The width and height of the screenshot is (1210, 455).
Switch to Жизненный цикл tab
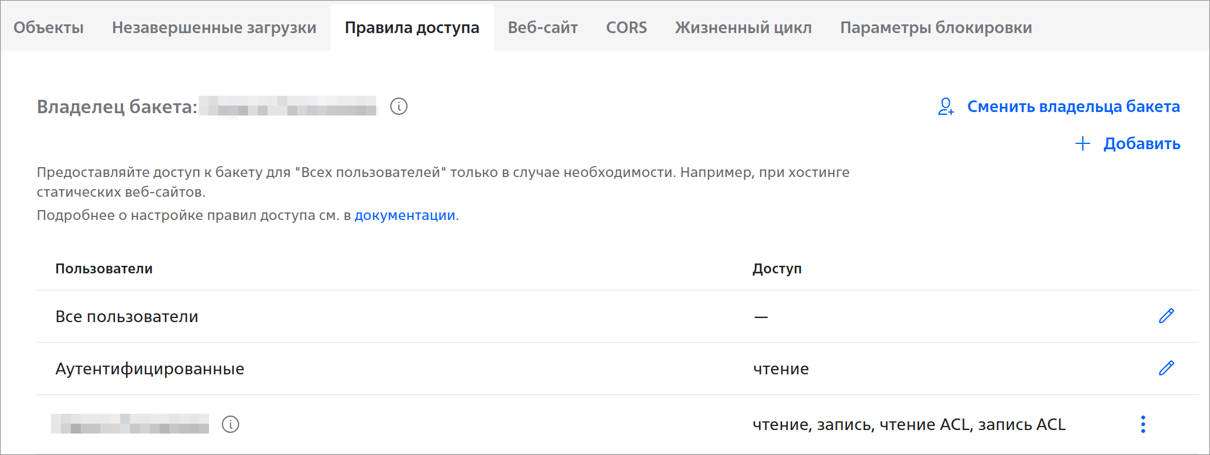click(743, 27)
